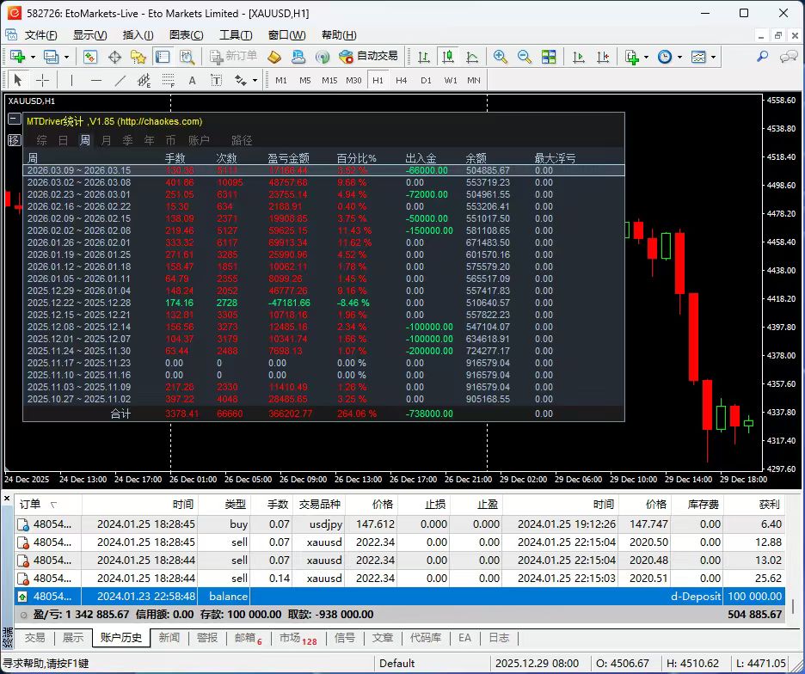Screen dimensions: 805x674
Task: Insert text with the A tool
Action: pos(192,80)
